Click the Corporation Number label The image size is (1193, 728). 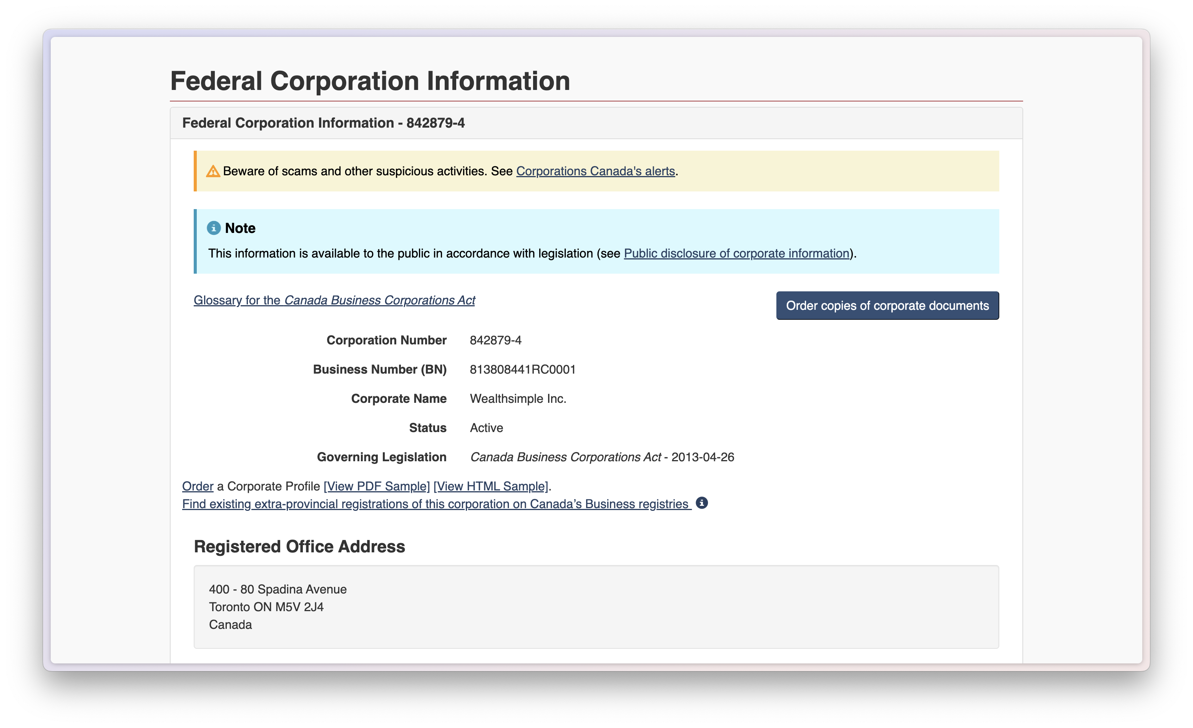pos(386,340)
